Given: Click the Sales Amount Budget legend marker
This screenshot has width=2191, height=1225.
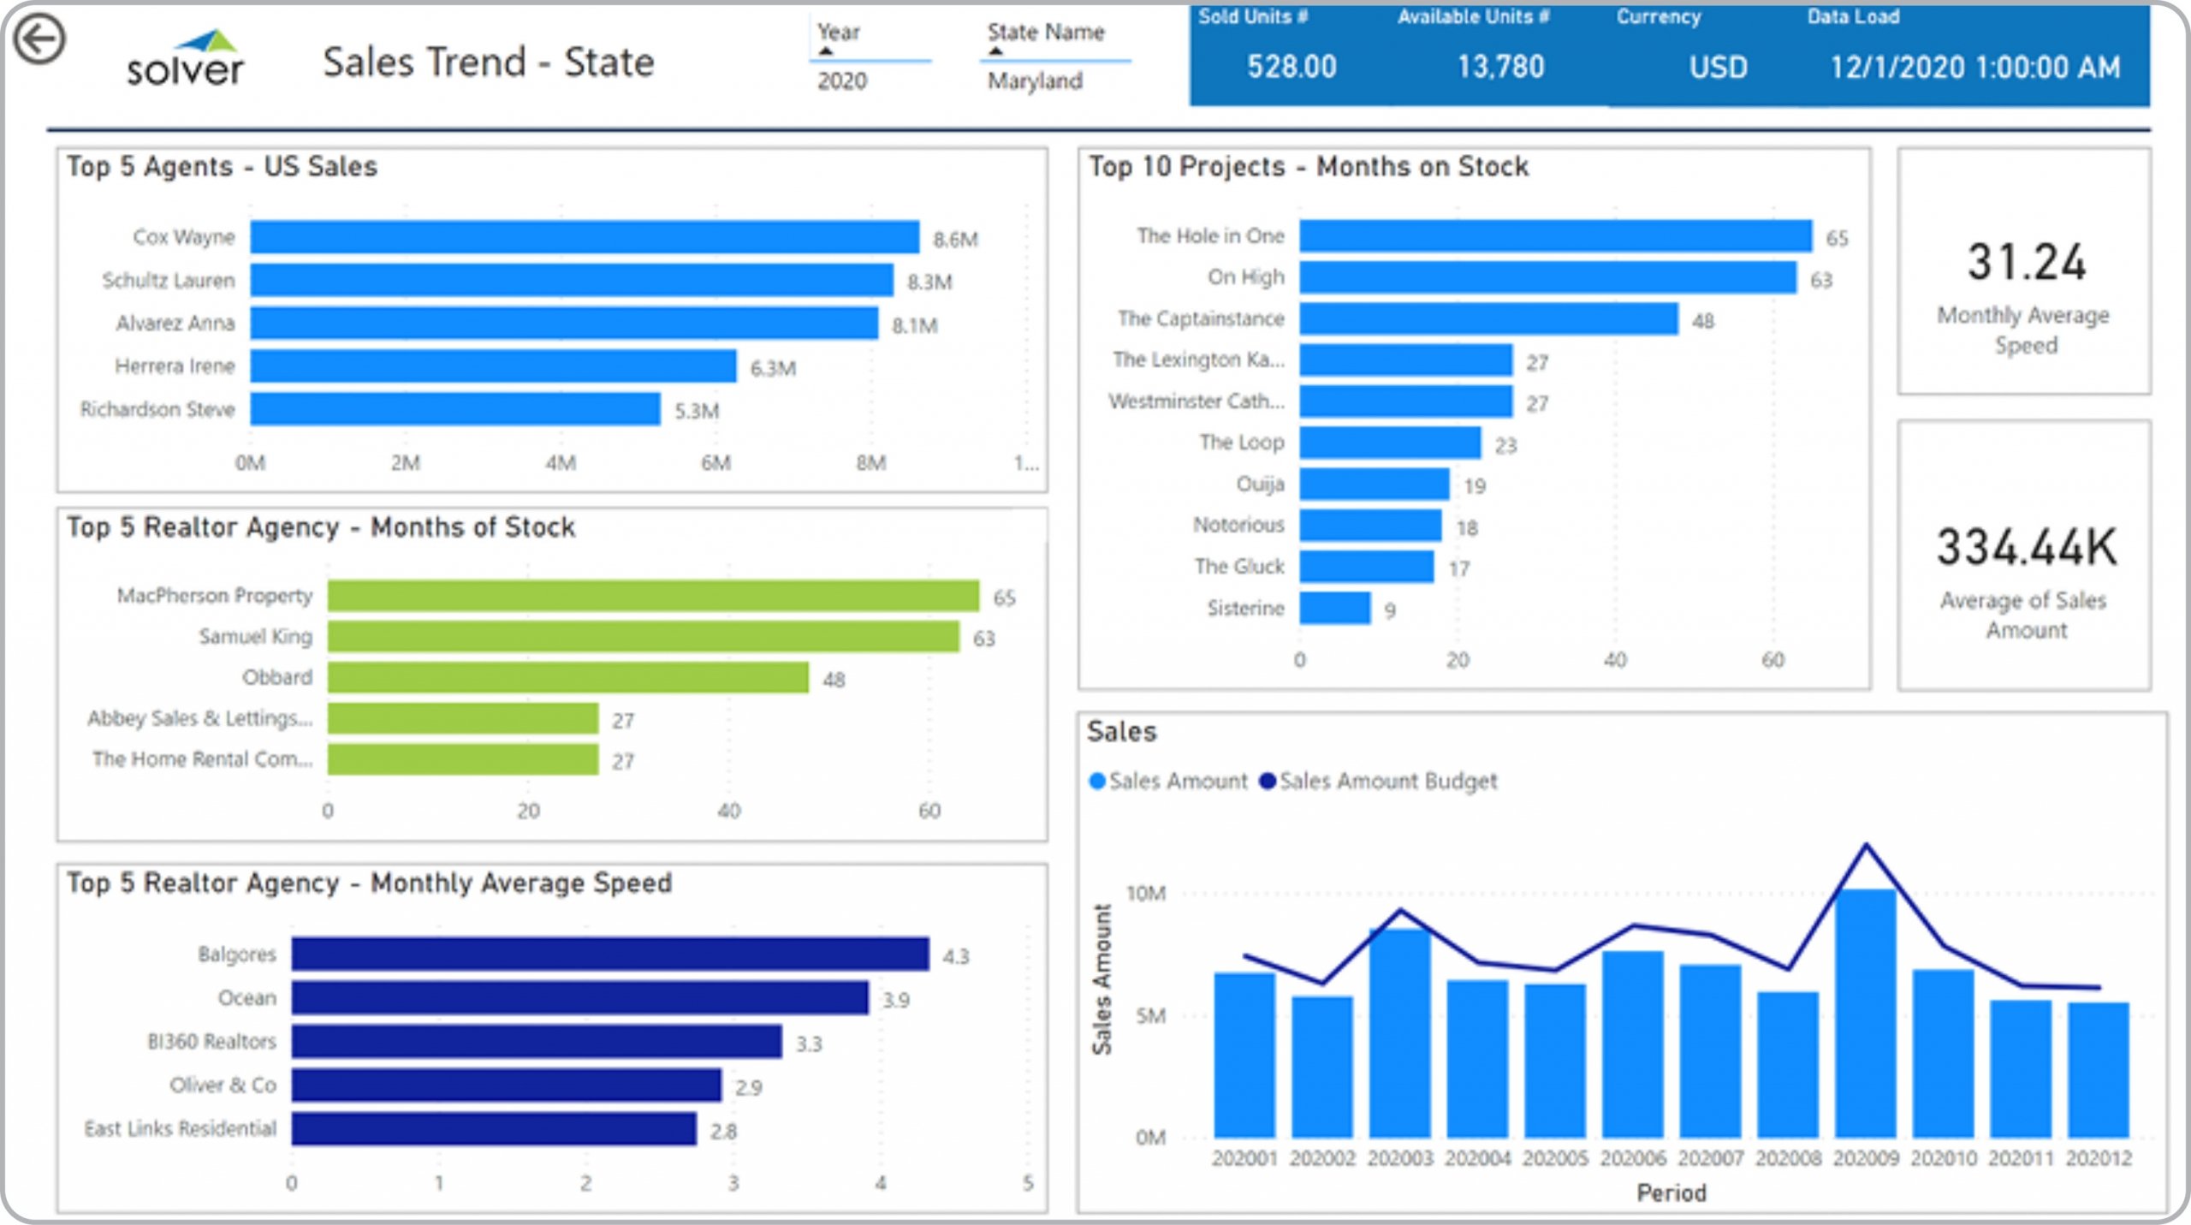Looking at the screenshot, I should click(1268, 781).
